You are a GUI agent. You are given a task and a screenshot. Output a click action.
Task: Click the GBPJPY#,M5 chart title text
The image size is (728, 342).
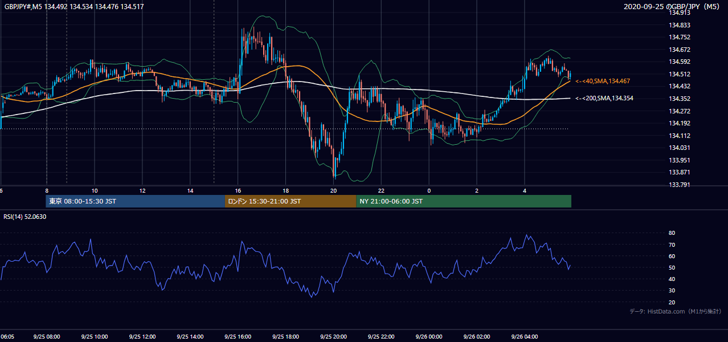[x=74, y=7]
